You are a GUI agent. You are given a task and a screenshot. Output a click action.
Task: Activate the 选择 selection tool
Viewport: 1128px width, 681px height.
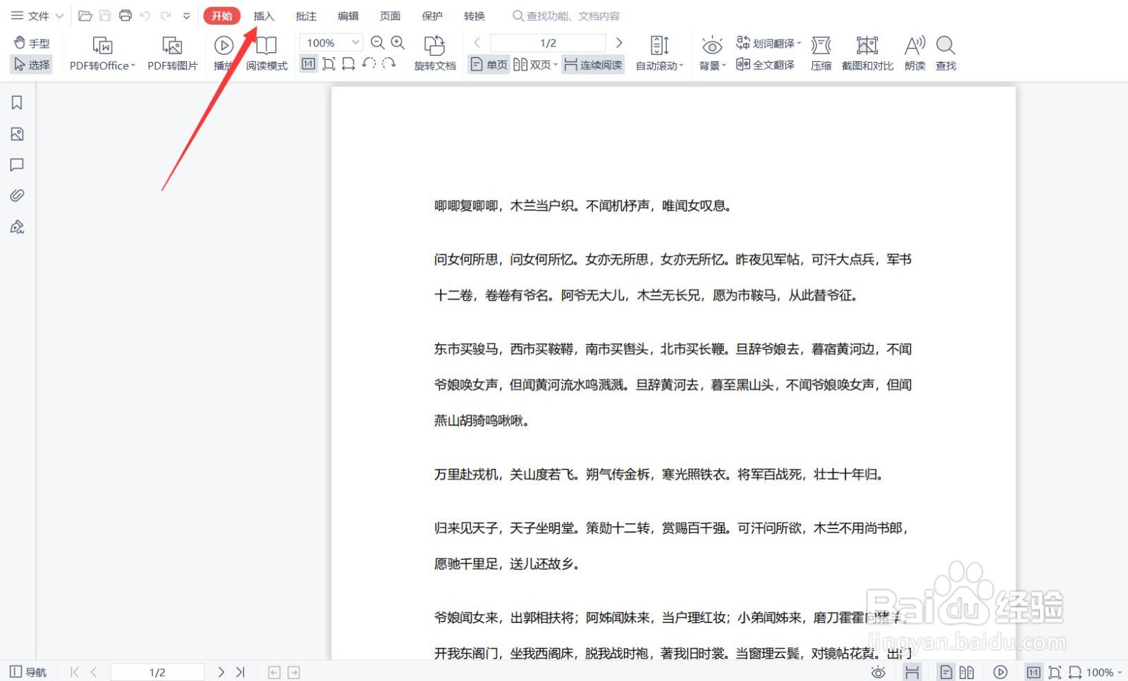click(32, 65)
